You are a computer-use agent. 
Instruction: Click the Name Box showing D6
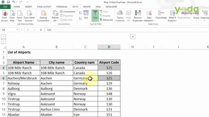tap(8, 30)
